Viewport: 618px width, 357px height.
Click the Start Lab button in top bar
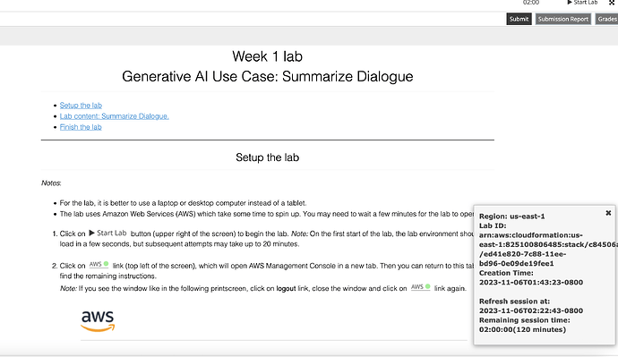(x=582, y=3)
